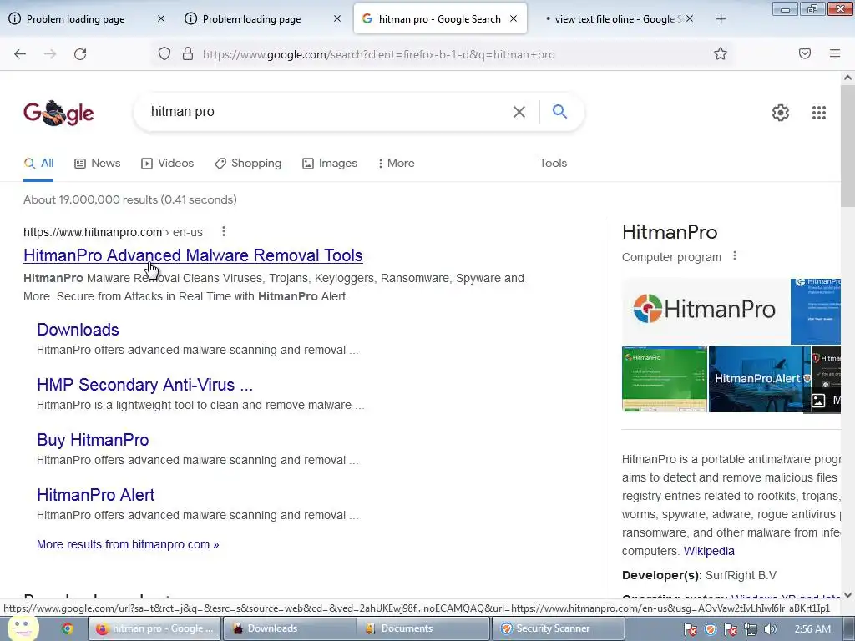
Task: Select the All results filter
Action: point(38,163)
